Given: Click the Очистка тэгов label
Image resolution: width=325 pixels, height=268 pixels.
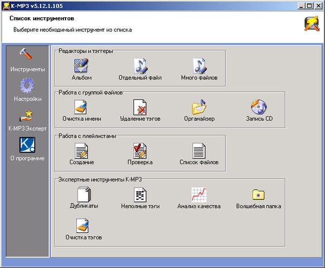Looking at the screenshot, I should (84, 237).
